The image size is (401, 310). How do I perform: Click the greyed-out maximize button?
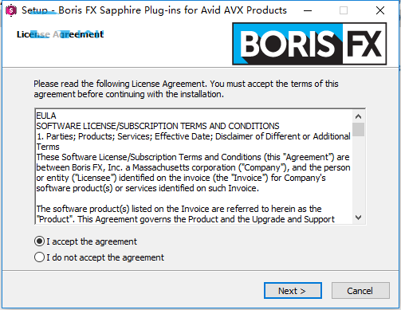pos(344,10)
